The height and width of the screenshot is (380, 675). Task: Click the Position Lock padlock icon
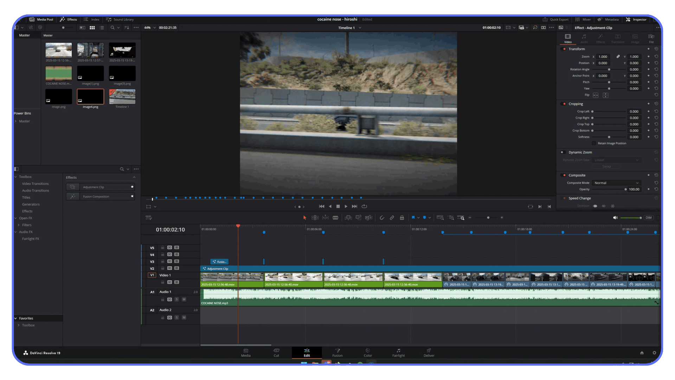pyautogui.click(x=402, y=217)
